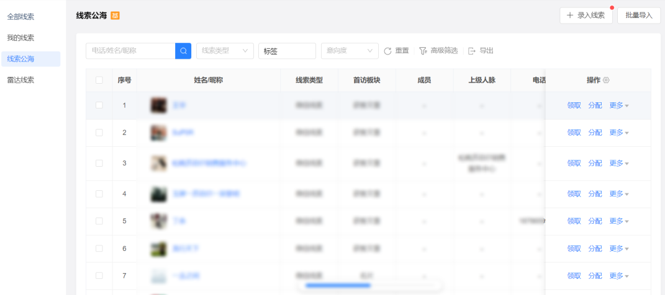Open avatar thumbnail in row 2
Image resolution: width=665 pixels, height=295 pixels.
click(x=158, y=133)
